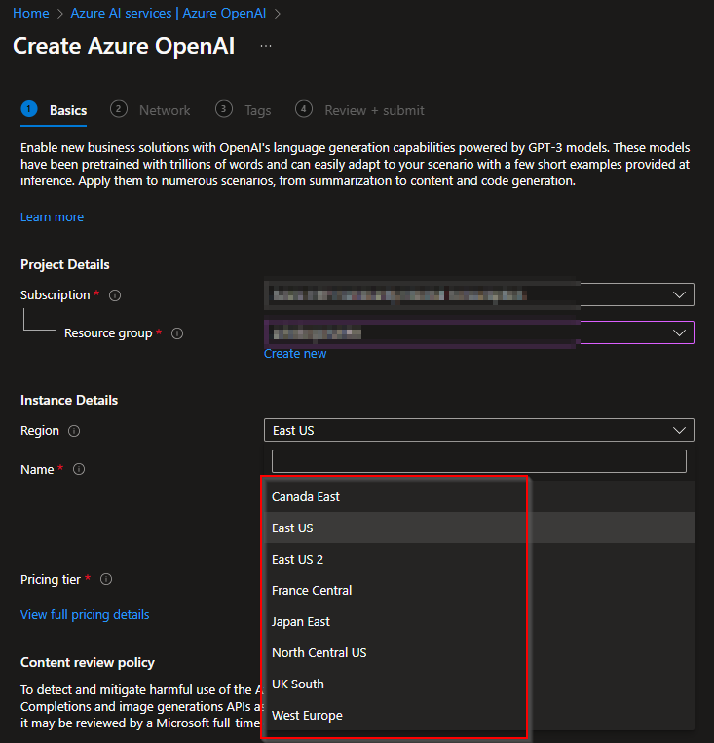Focus the region search filter box
The height and width of the screenshot is (743, 714).
pyautogui.click(x=478, y=461)
